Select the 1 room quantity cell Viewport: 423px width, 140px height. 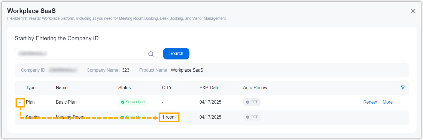point(169,117)
